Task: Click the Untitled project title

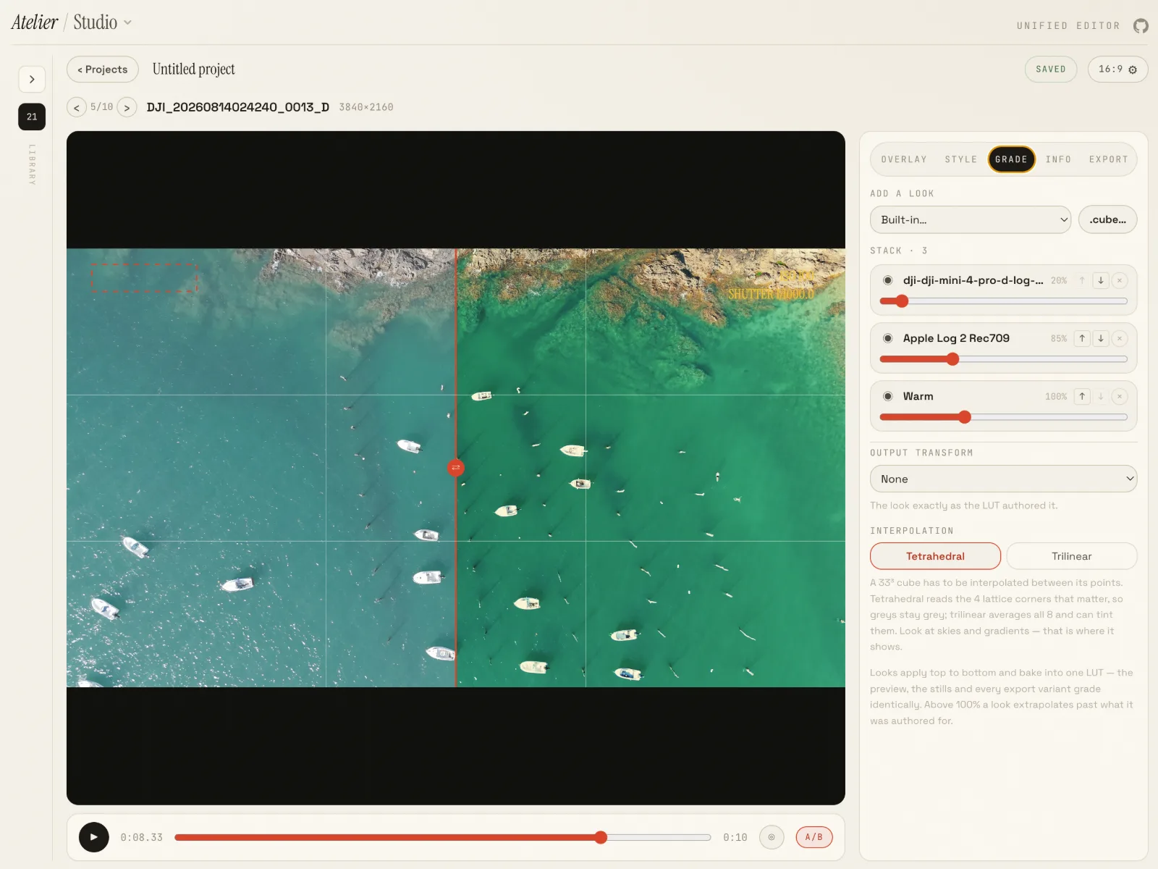Action: coord(194,70)
